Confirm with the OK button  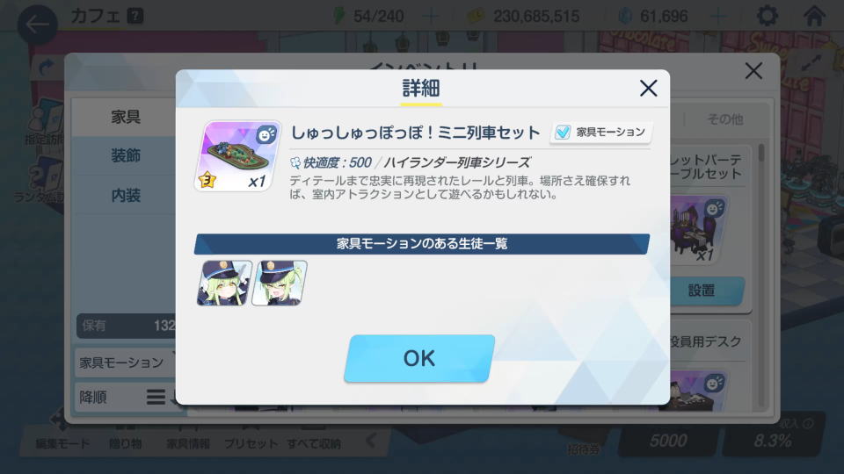(419, 358)
